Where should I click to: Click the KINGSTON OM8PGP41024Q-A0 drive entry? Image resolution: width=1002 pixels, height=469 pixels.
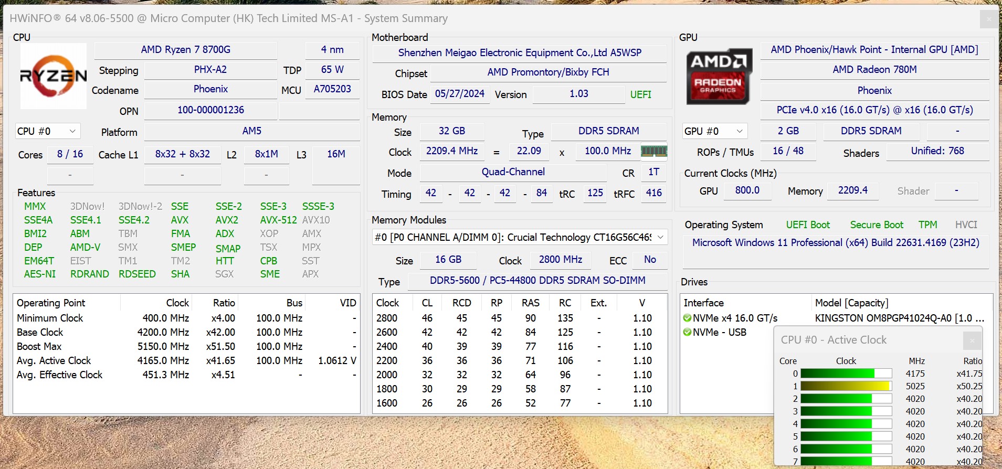tap(899, 318)
